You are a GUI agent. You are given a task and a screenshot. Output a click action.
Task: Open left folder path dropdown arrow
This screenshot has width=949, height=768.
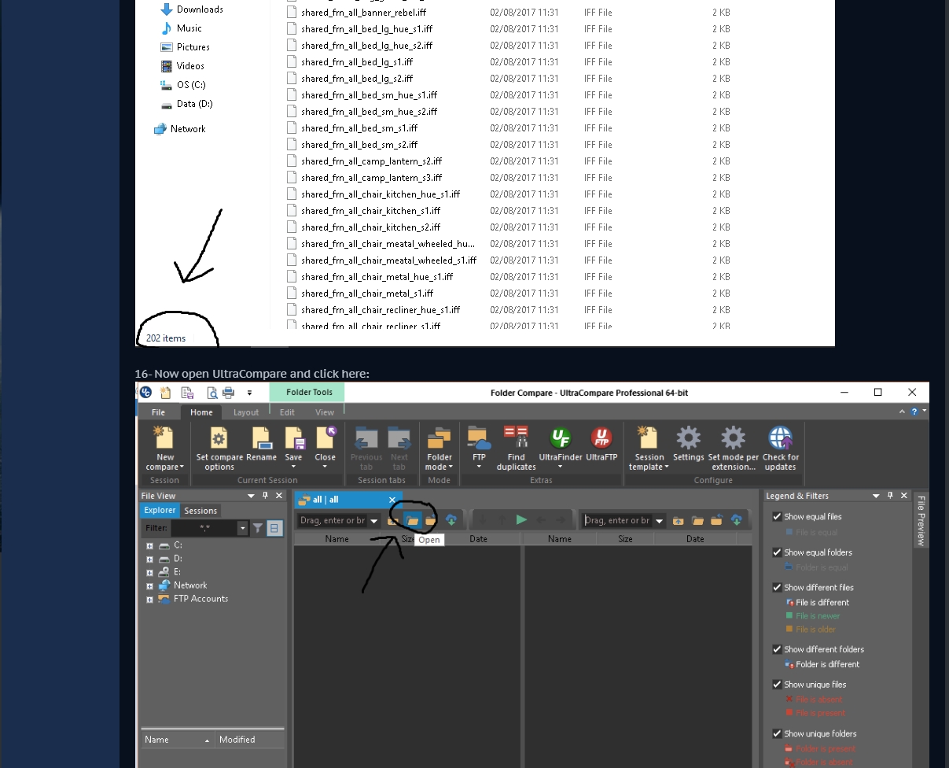pyautogui.click(x=374, y=520)
